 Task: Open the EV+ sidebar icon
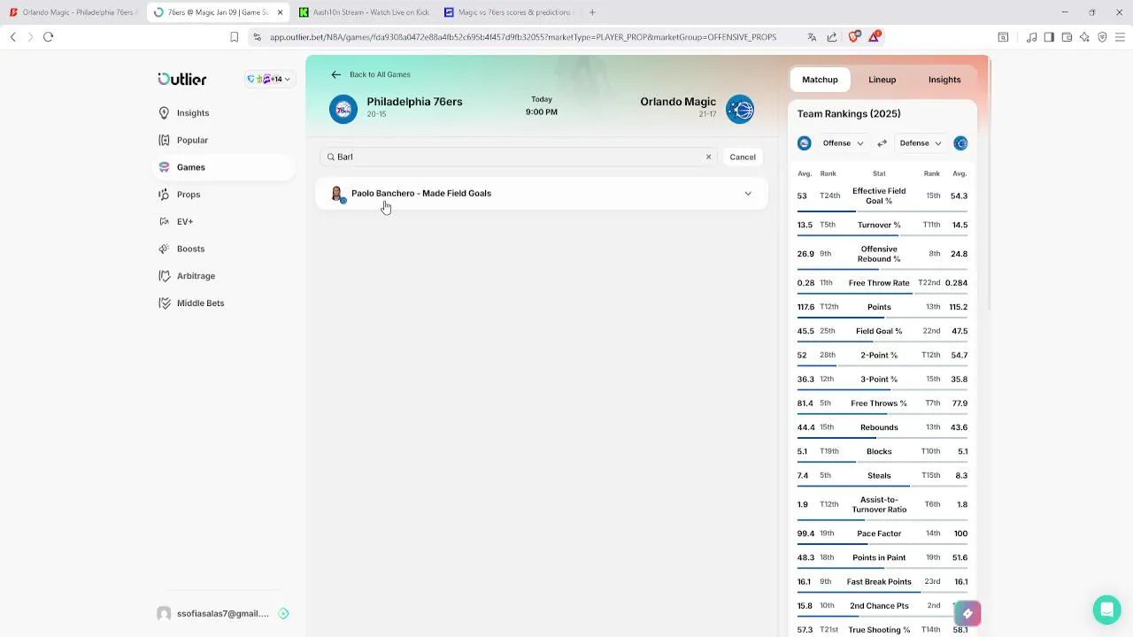[x=164, y=221]
